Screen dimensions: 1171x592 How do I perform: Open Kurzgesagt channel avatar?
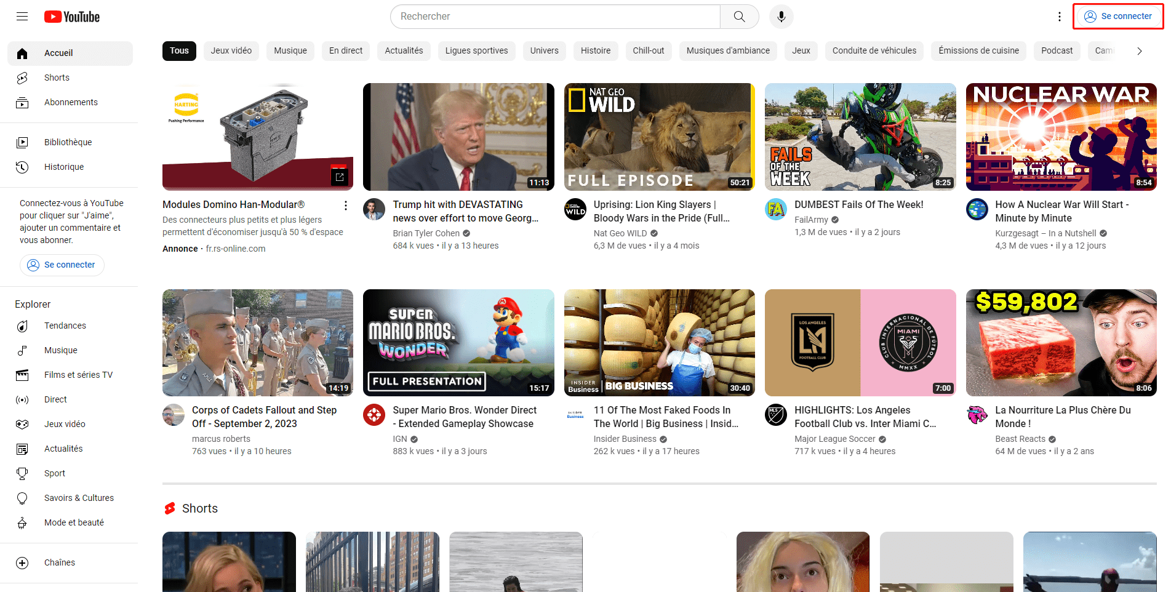pos(977,209)
